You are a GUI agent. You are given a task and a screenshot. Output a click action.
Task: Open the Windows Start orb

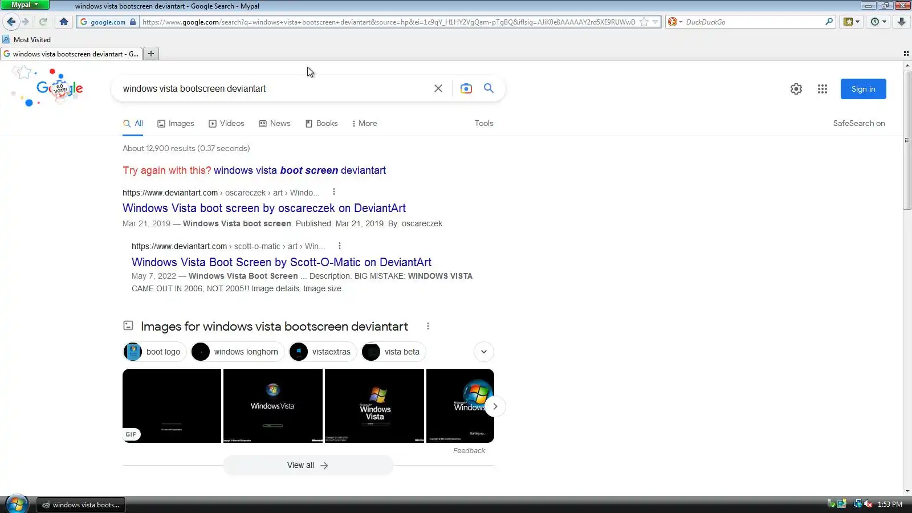[16, 504]
